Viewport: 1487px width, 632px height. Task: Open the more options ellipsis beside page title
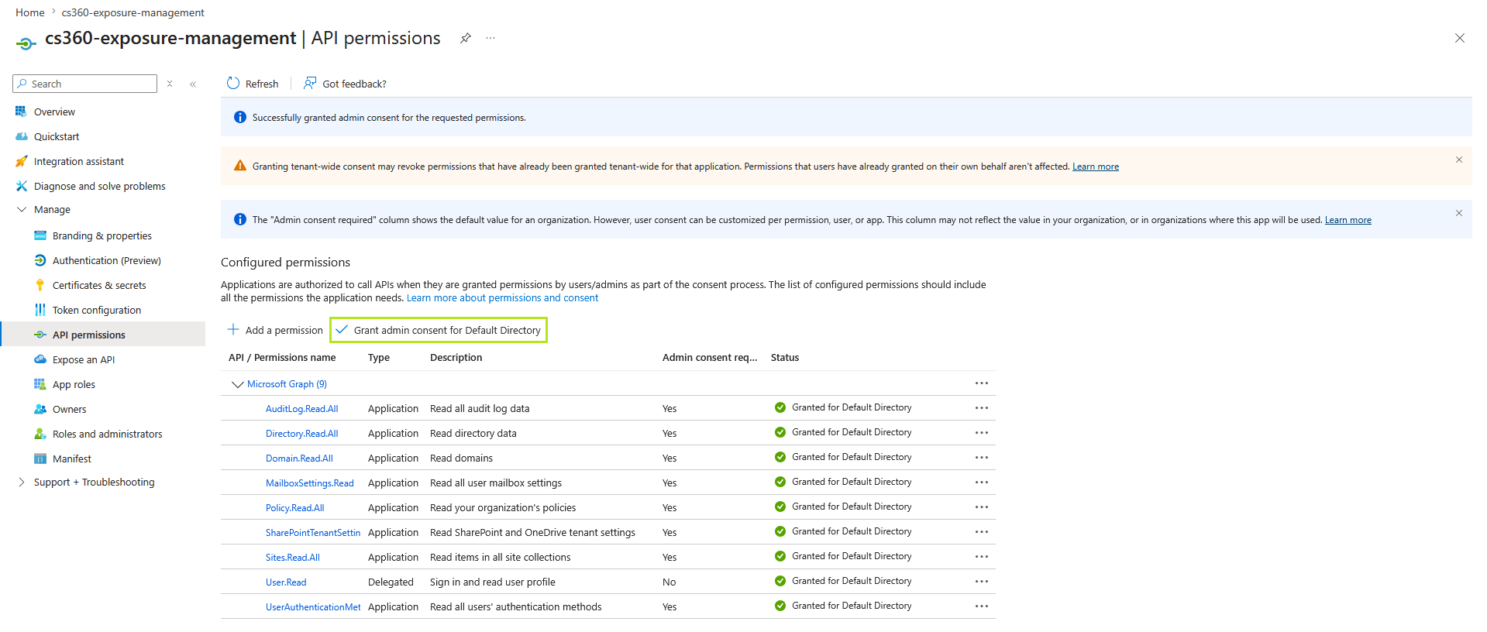tap(491, 38)
